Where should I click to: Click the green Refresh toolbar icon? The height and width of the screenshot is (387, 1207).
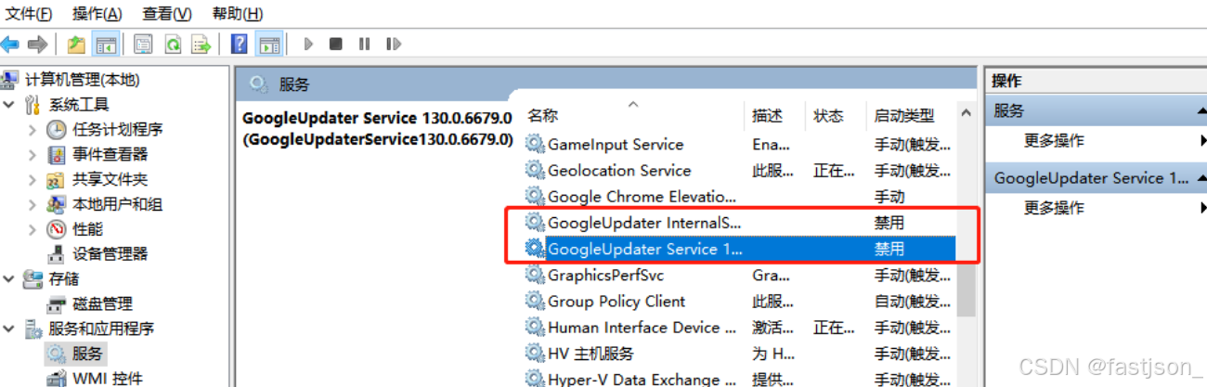click(x=173, y=44)
